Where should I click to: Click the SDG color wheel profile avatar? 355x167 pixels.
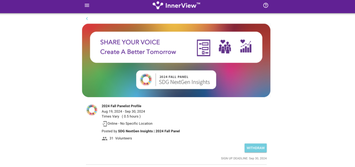click(x=92, y=110)
